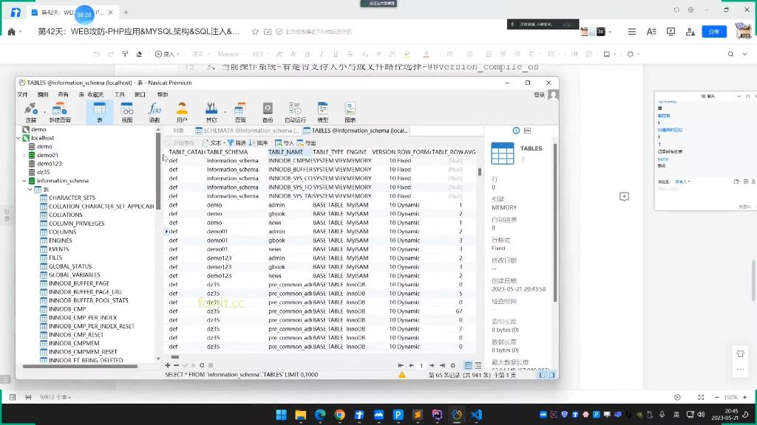Click the info icon in the right panel
The width and height of the screenshot is (757, 425).
(x=516, y=131)
